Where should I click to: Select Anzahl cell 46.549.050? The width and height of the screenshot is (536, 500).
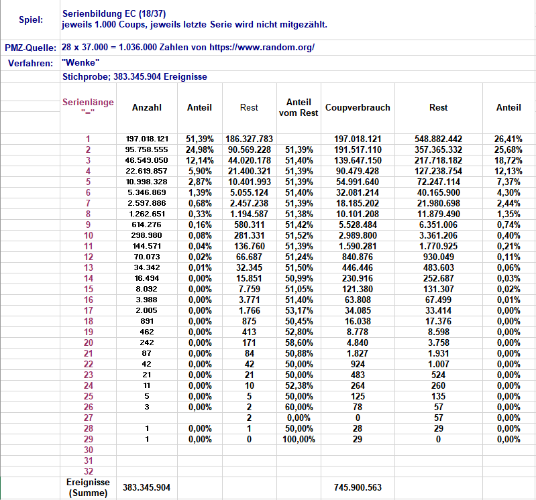[147, 160]
